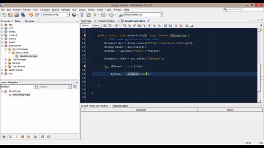The height and width of the screenshot is (148, 264).
Task: Click the Next Bookmark icon
Action: pos(154,25)
